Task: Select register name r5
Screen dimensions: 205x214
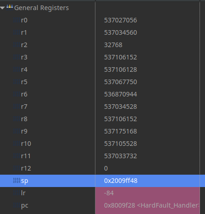Action: pyautogui.click(x=24, y=82)
